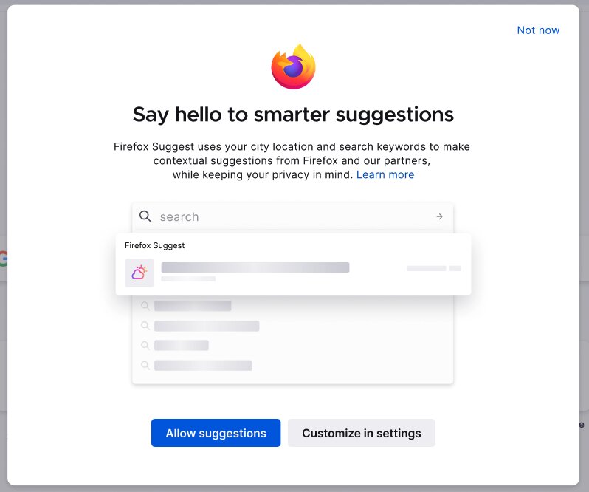This screenshot has height=492, width=589.
Task: Click the fourth faded suggestion search icon
Action: 145,366
